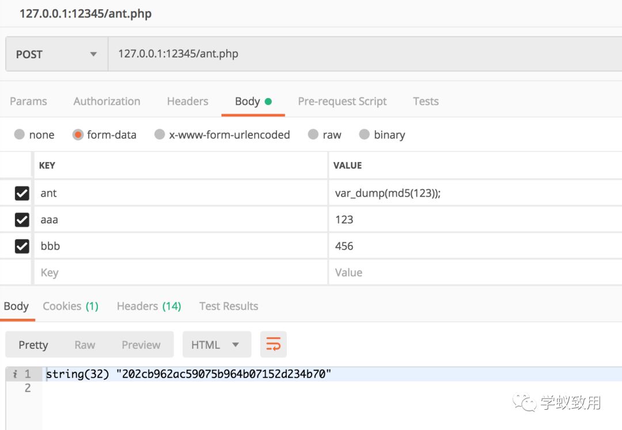The width and height of the screenshot is (622, 430).
Task: Switch to the Tests tab
Action: [x=426, y=101]
